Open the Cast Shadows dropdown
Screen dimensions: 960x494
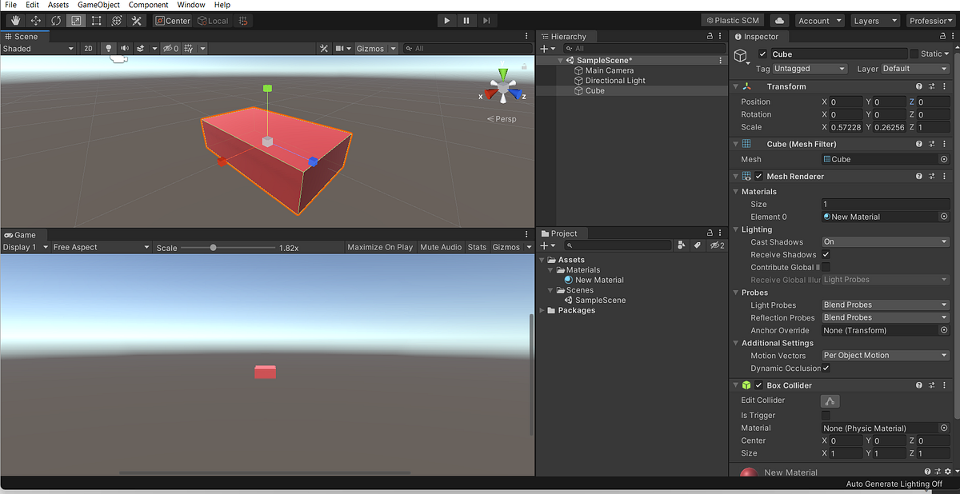[x=885, y=241]
